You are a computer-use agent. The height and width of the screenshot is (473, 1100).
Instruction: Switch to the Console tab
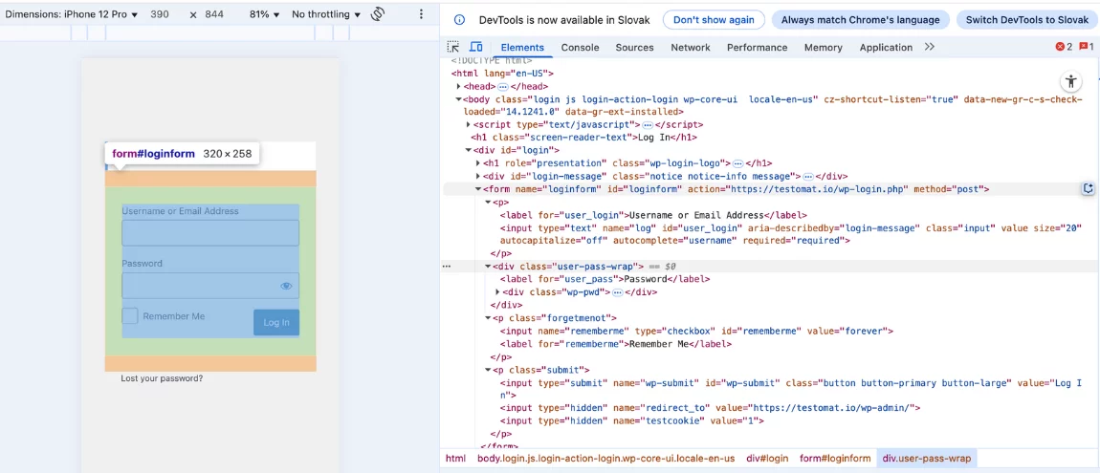coord(580,47)
